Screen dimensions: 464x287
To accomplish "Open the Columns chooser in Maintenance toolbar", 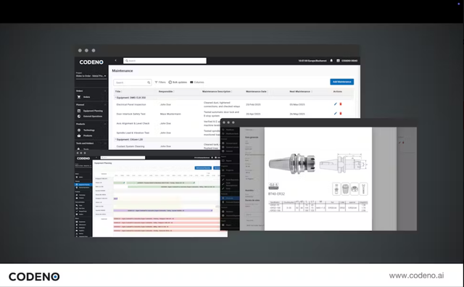I will point(197,82).
